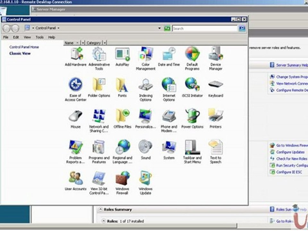The height and width of the screenshot is (231, 308).
Task: Open the Fonts folder
Action: [x=122, y=88]
